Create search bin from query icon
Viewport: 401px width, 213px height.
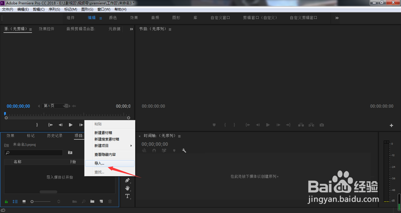70,153
